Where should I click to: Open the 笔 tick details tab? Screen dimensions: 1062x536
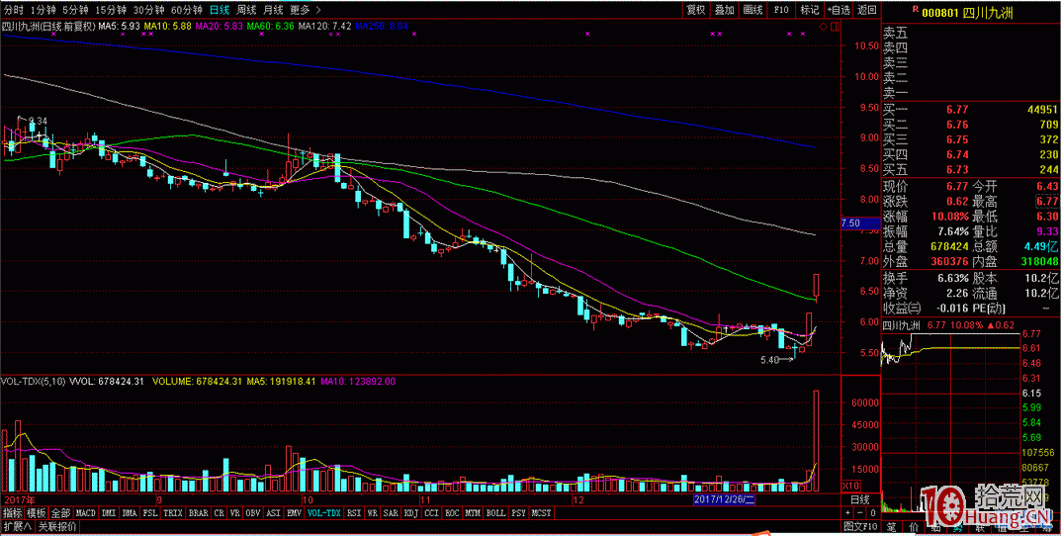pyautogui.click(x=891, y=526)
